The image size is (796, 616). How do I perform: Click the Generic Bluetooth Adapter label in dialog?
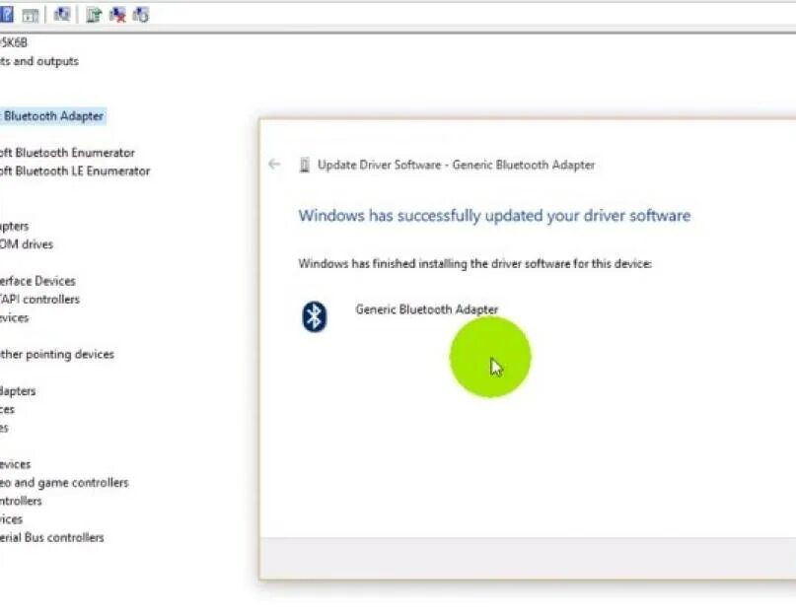click(x=427, y=309)
